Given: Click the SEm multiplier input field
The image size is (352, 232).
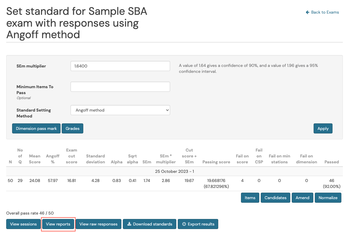Looking at the screenshot, I should (x=120, y=66).
